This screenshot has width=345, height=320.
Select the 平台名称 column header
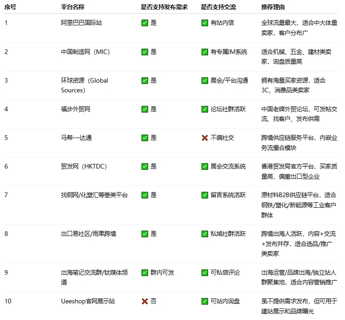[x=73, y=7]
